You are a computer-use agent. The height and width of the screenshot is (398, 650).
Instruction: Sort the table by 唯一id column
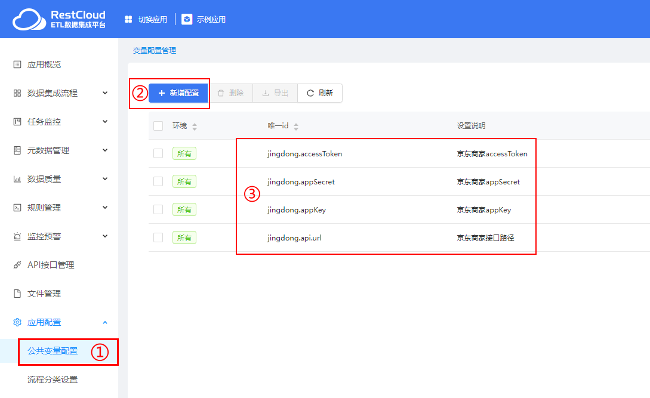tap(296, 127)
